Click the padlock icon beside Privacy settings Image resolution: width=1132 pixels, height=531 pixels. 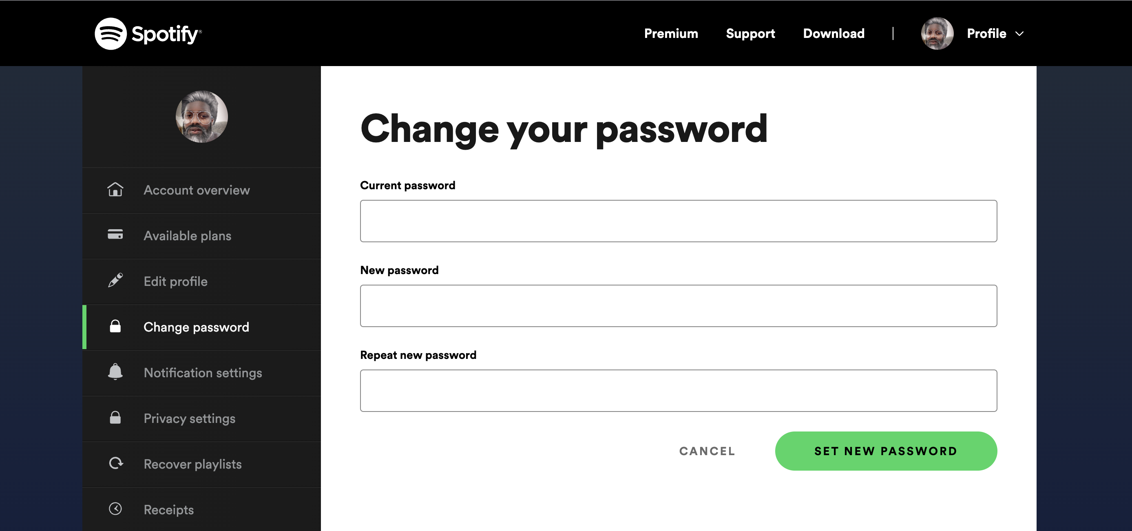point(115,418)
